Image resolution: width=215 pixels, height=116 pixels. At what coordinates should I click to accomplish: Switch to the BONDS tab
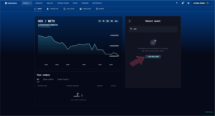(x=100, y=9)
